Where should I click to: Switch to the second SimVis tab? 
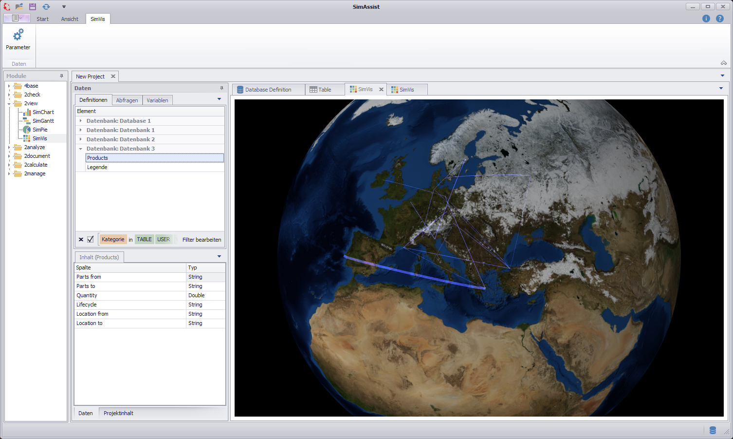(x=407, y=90)
